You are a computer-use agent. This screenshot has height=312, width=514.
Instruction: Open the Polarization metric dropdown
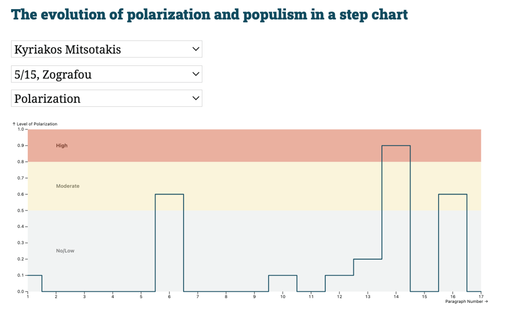coord(107,98)
